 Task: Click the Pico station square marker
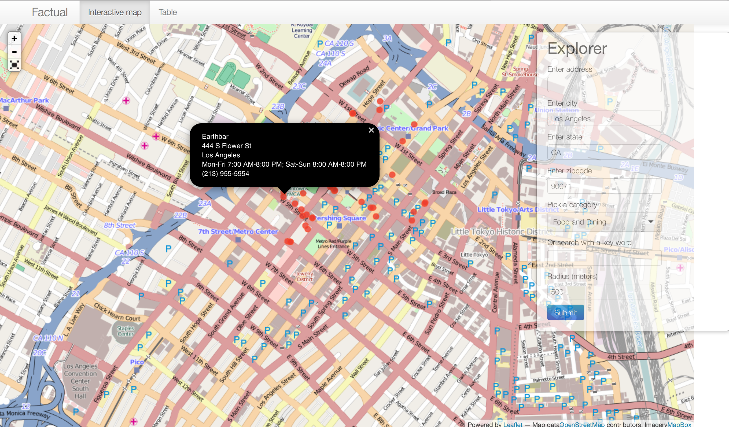(137, 370)
